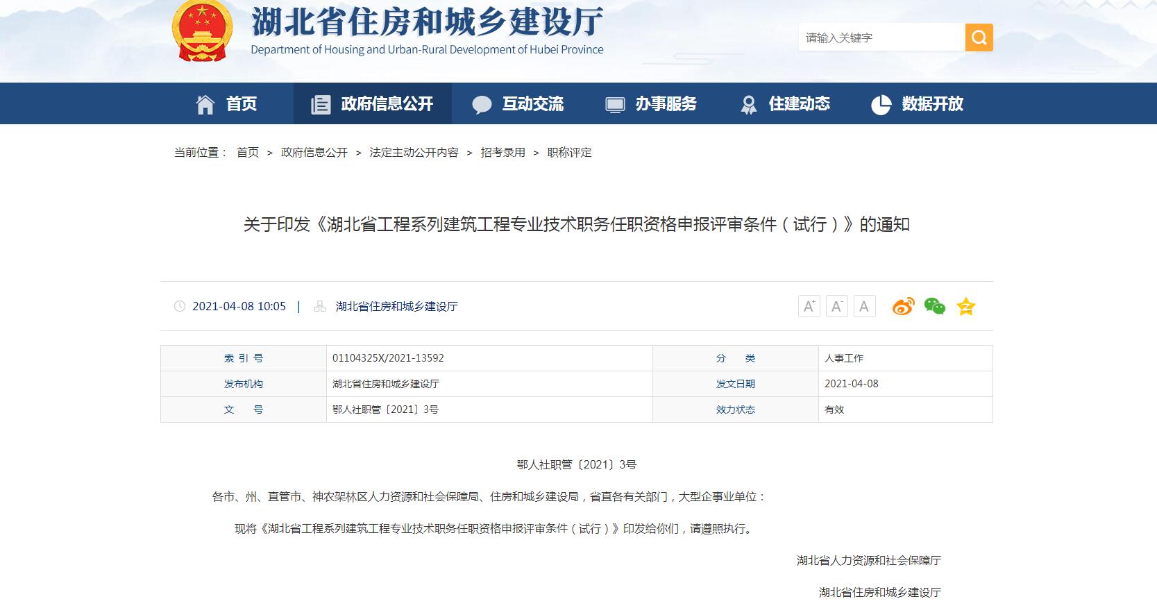Click 法定主动公开内容 breadcrumb link
1157x608 pixels.
(414, 153)
